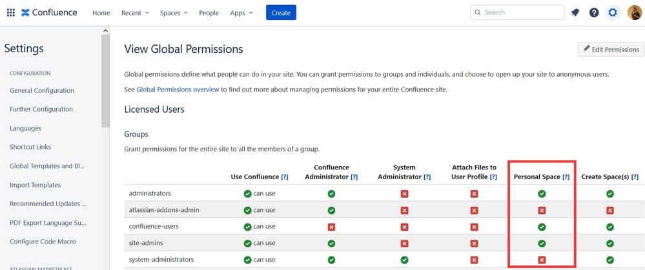Open the notifications bell icon

[x=575, y=12]
